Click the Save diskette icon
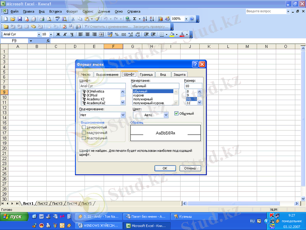This screenshot has height=230, width=306. [20, 19]
